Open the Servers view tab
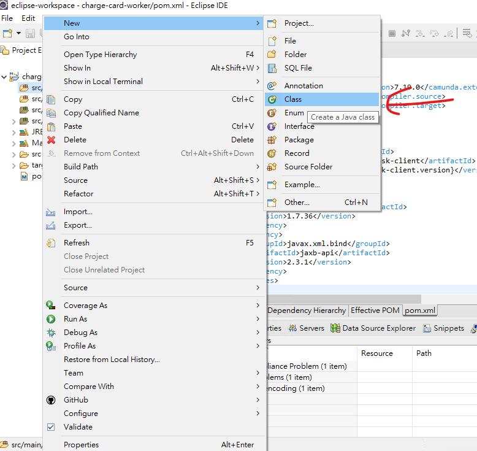Image resolution: width=477 pixels, height=451 pixels. point(307,328)
